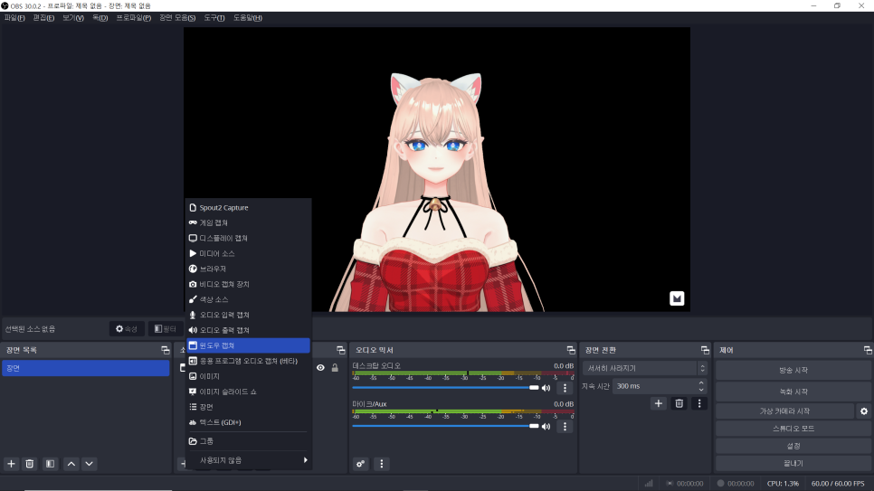
Task: Click highlighted 윈도우 캡쳐 option
Action: (248, 345)
